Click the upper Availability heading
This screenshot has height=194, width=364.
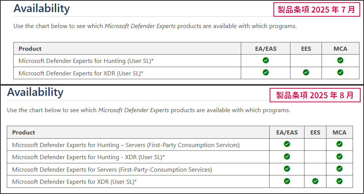tap(42, 9)
